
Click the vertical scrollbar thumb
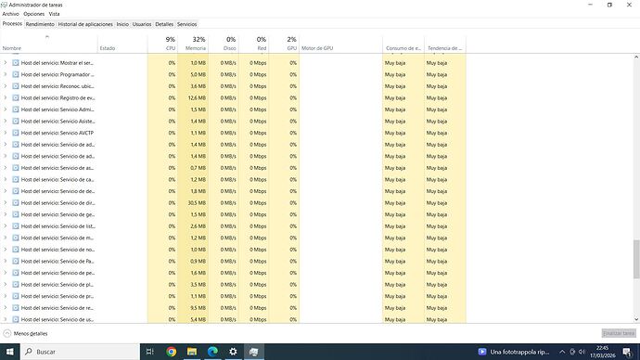point(636,260)
